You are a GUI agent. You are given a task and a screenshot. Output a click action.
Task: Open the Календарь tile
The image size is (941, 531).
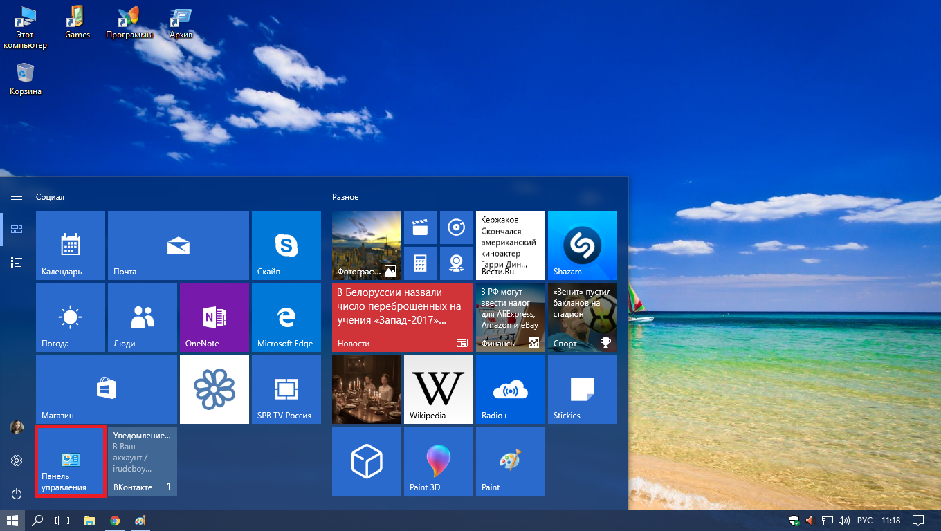coord(71,245)
